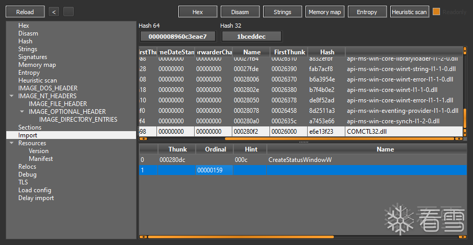Image resolution: width=473 pixels, height=245 pixels.
Task: Select Resources in the left tree
Action: click(32, 143)
